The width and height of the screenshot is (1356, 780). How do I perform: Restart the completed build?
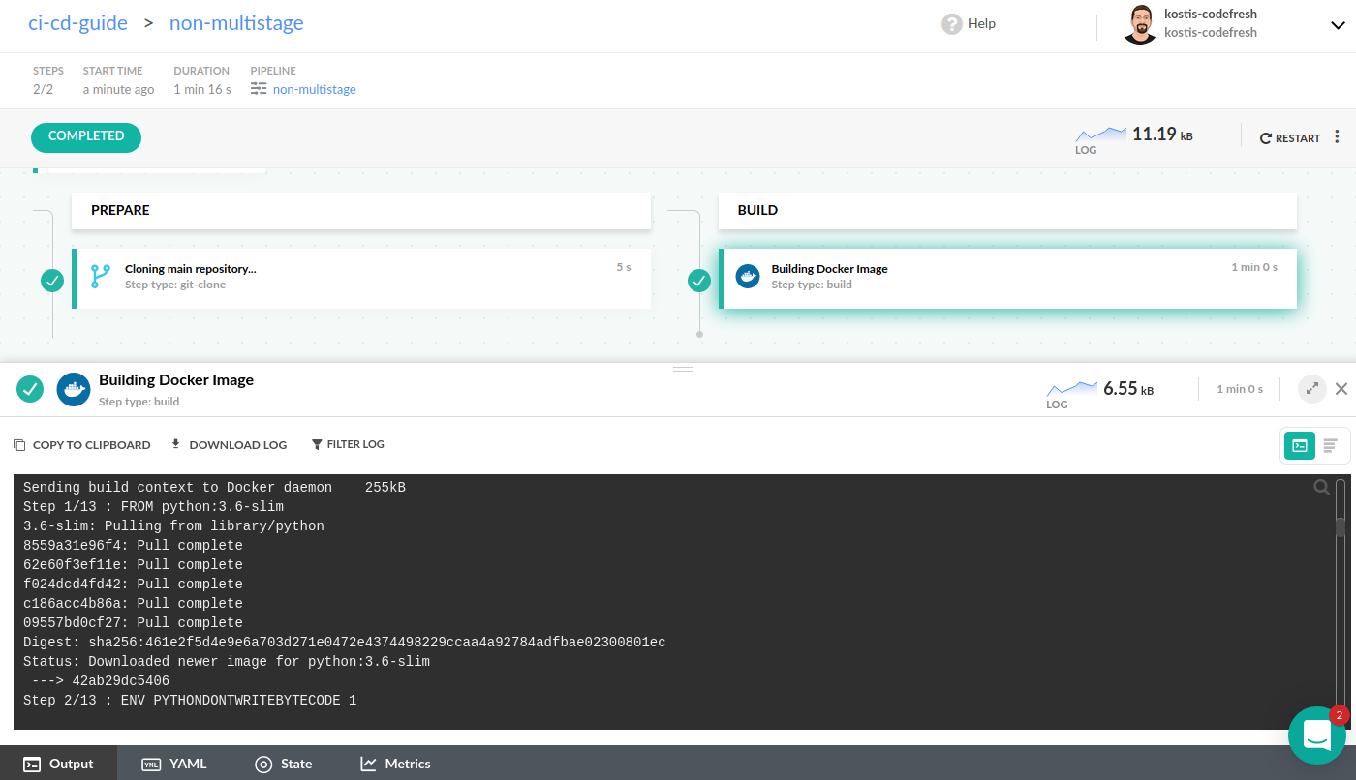point(1289,138)
